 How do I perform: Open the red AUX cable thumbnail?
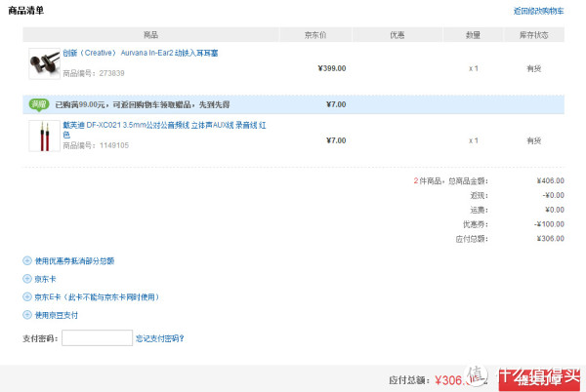pos(45,136)
